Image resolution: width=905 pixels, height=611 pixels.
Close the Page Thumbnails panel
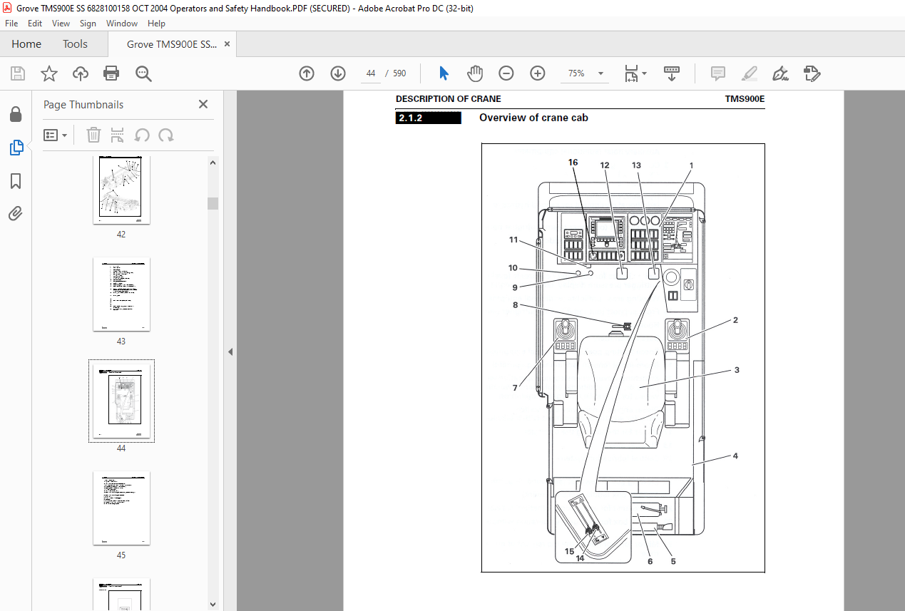tap(203, 104)
